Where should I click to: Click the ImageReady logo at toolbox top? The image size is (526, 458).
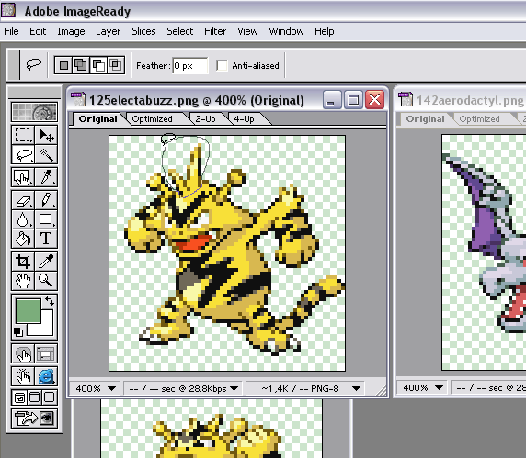click(x=34, y=112)
